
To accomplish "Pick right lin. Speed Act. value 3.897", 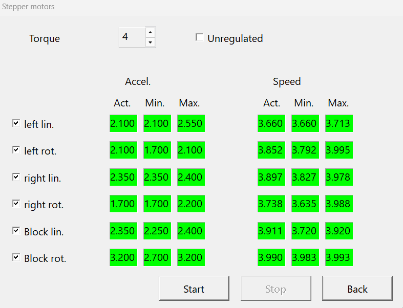I will point(271,177).
